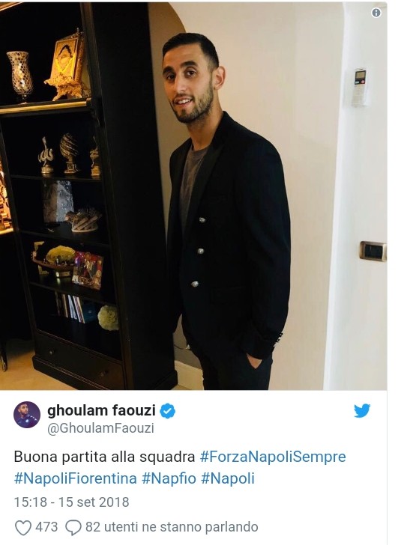
Task: Click the 15:18 - 15 set 2018 timestamp
Action: point(71,502)
